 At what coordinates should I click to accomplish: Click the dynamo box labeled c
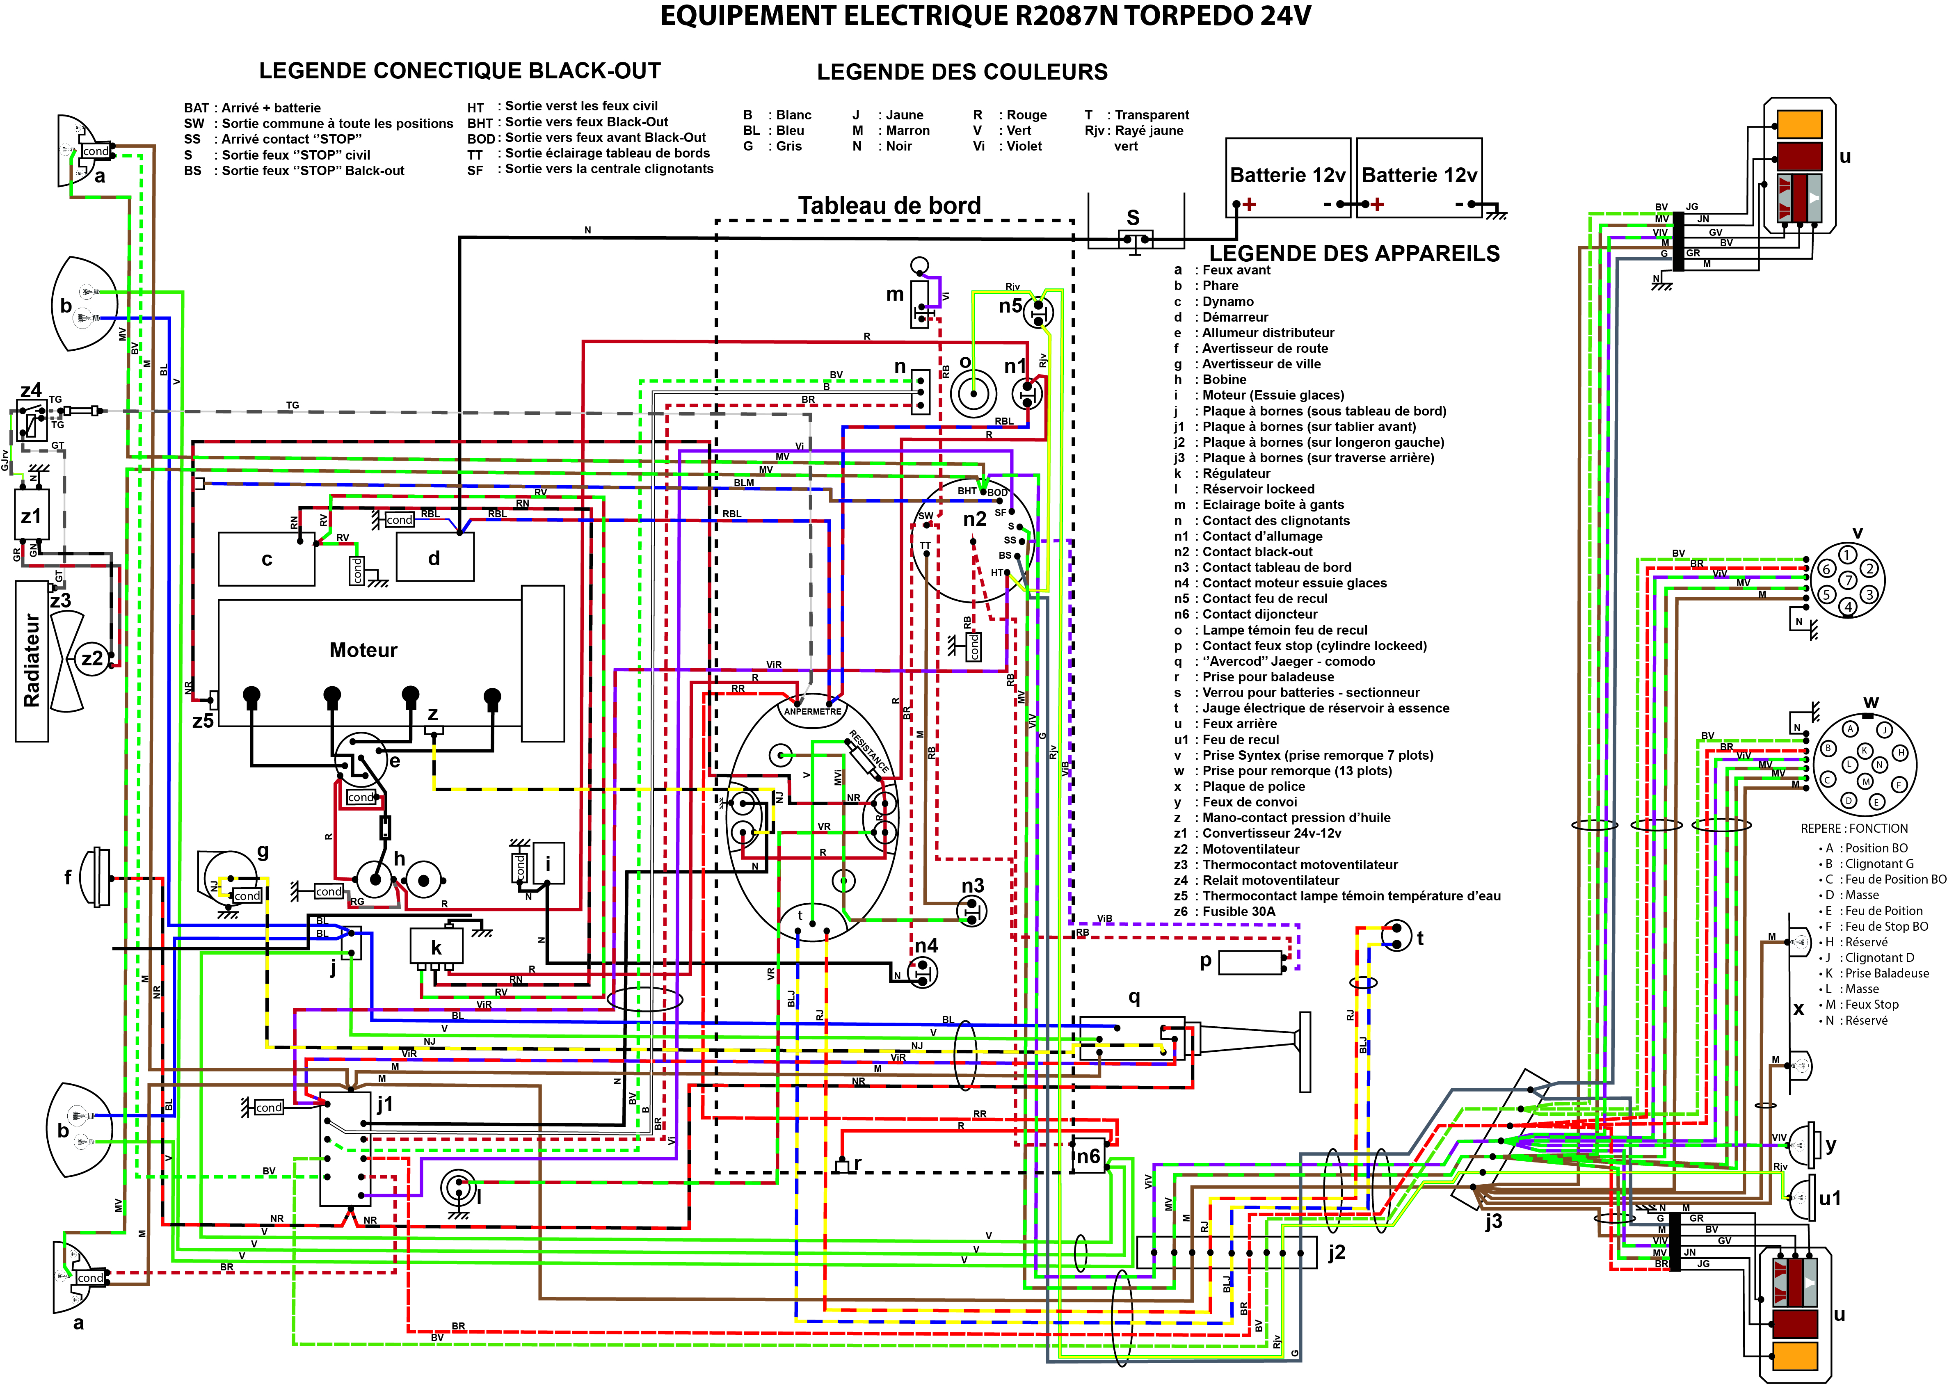coord(266,559)
